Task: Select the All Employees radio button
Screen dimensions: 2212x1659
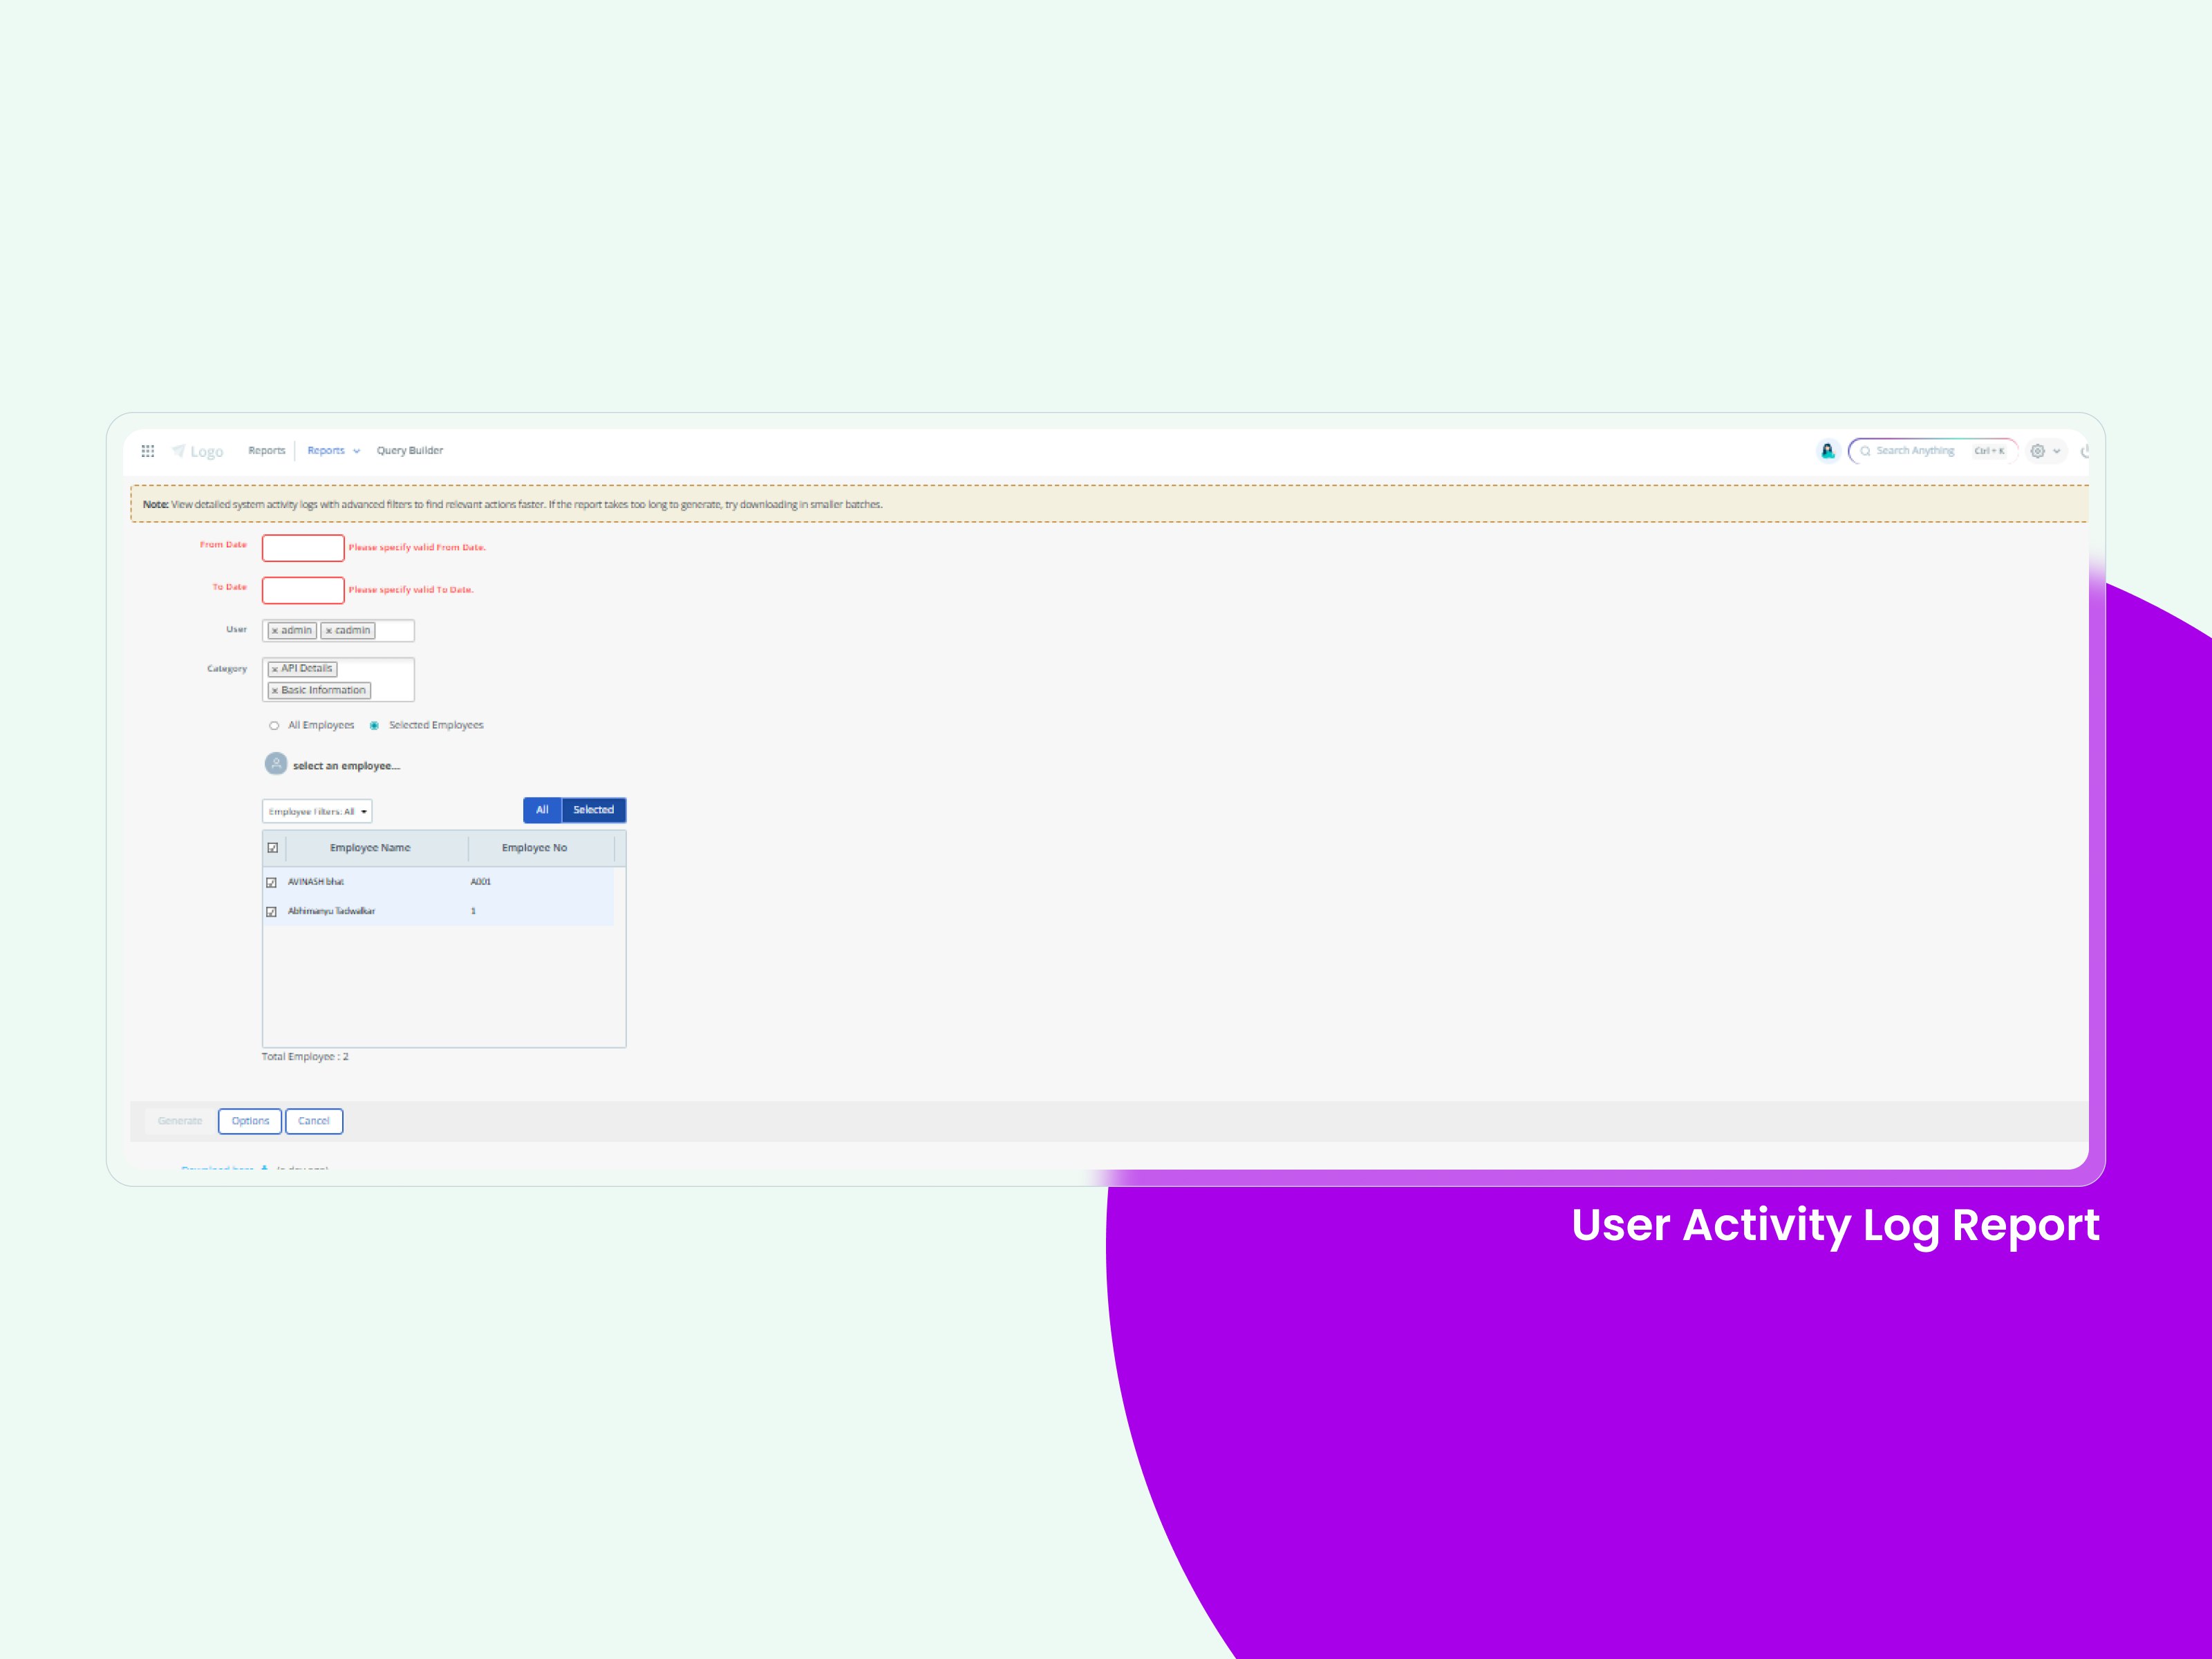Action: tap(274, 726)
